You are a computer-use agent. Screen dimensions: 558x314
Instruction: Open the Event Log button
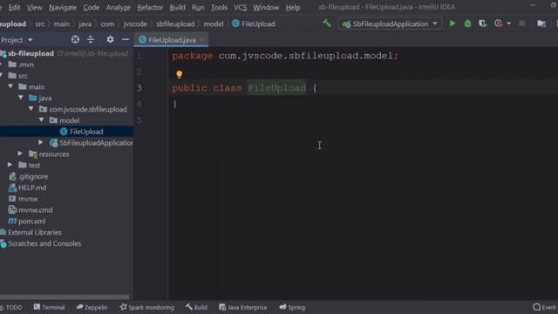545,307
